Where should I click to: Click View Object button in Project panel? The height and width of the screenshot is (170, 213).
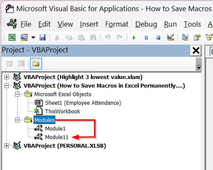[x=21, y=64]
